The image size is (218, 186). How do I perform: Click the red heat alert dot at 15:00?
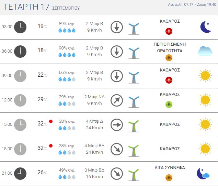point(51,121)
